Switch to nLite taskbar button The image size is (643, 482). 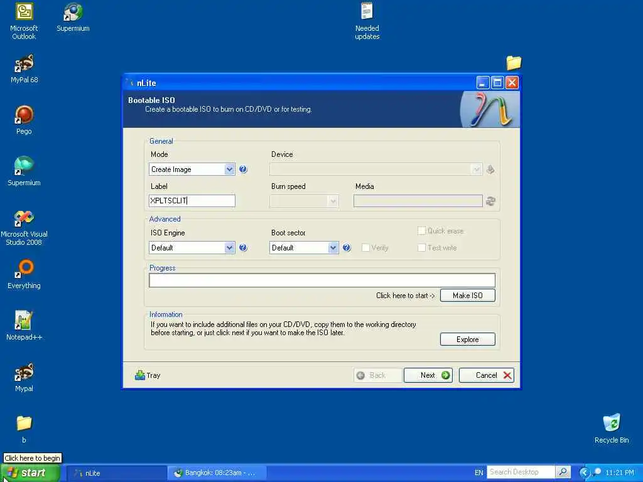[117, 473]
